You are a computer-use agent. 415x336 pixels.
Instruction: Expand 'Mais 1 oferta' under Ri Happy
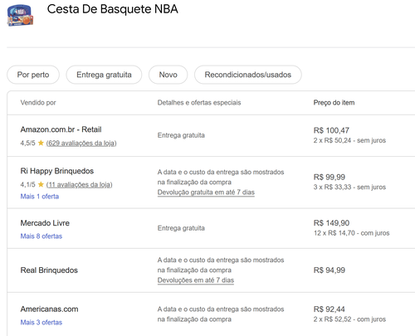point(40,197)
